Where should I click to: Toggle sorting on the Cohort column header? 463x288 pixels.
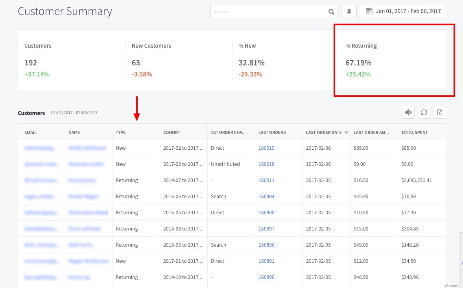point(172,132)
